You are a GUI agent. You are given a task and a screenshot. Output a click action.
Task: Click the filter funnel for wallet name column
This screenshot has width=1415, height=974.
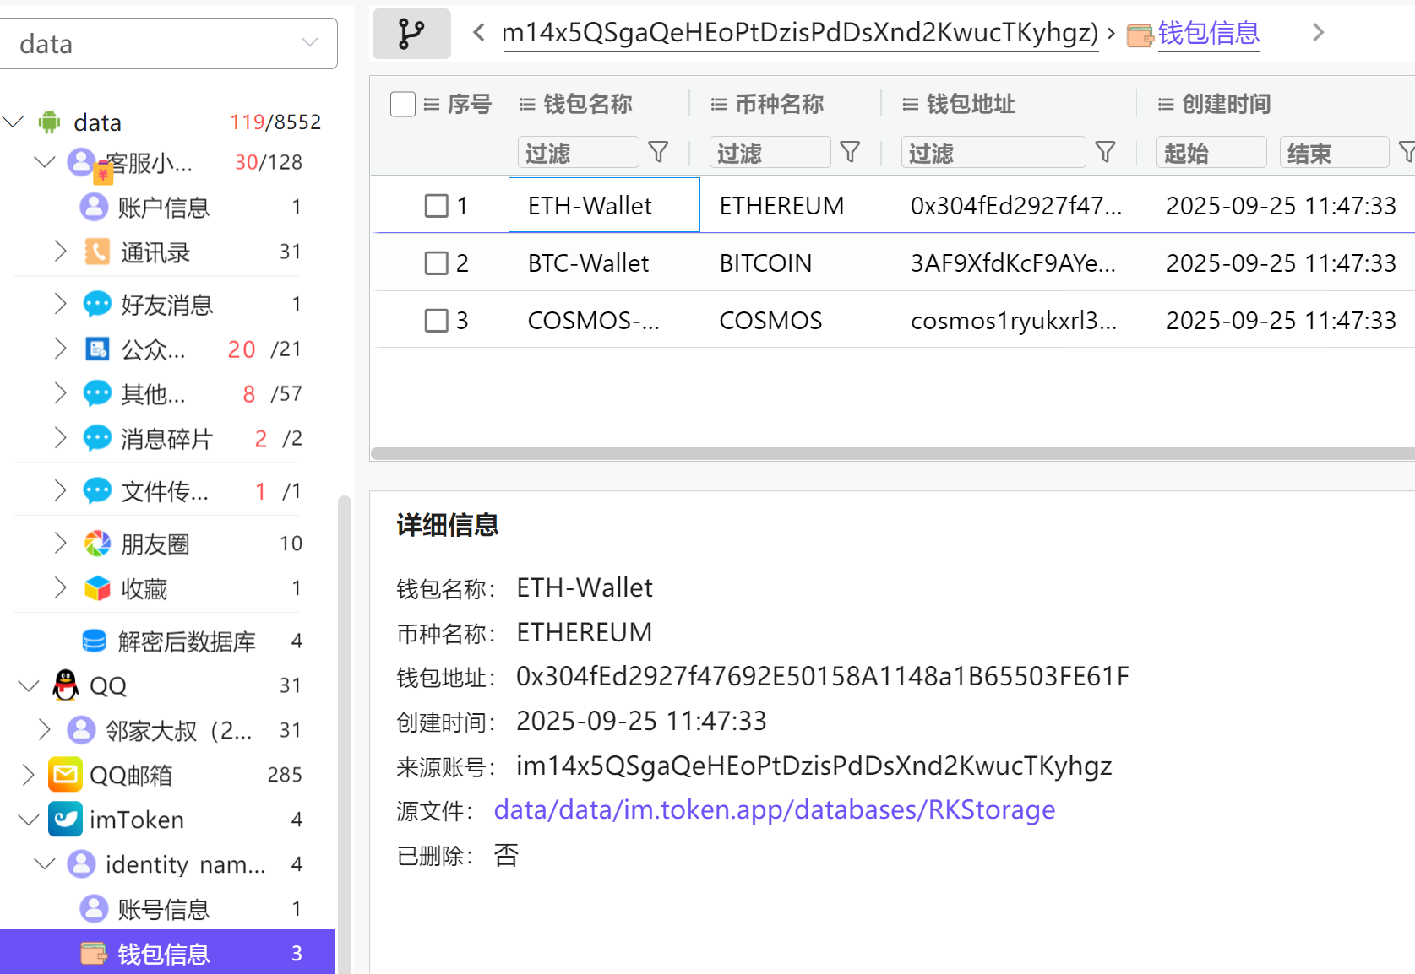click(x=658, y=153)
